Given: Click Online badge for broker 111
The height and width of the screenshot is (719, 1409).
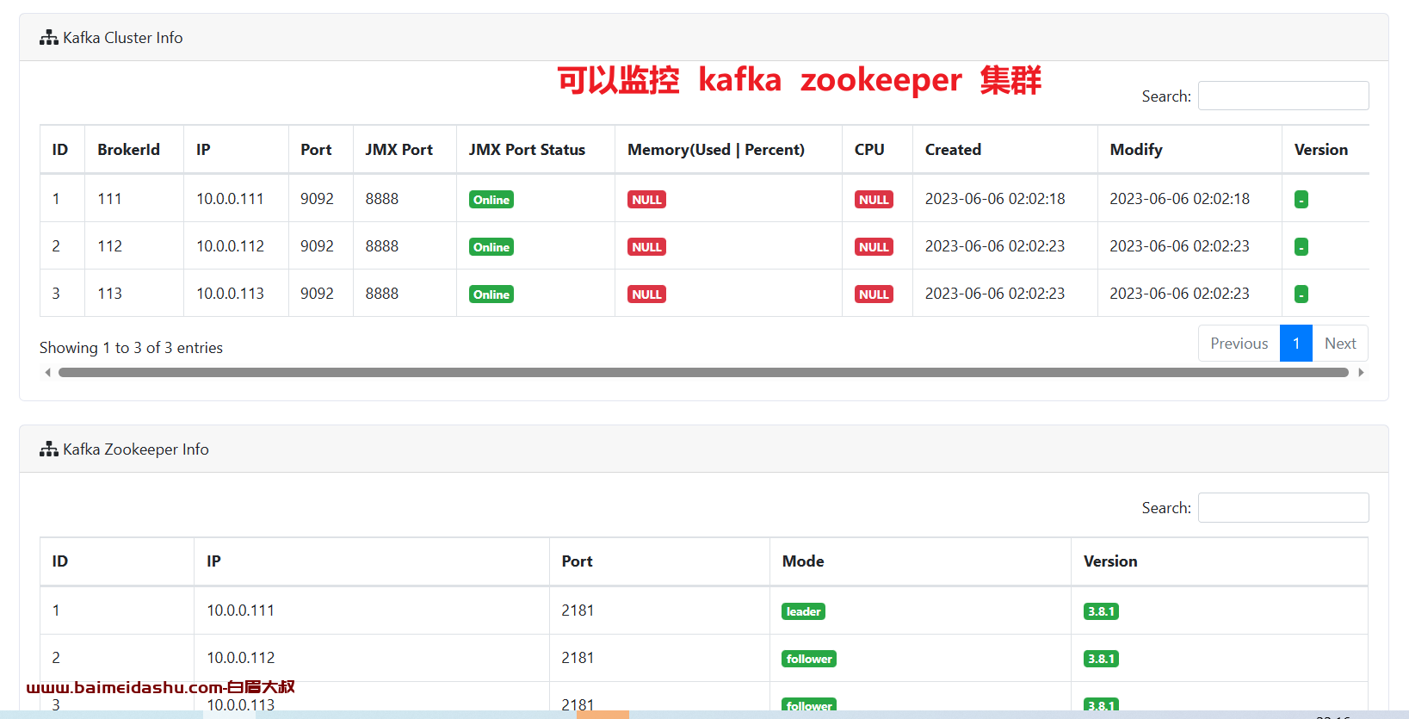Looking at the screenshot, I should (x=491, y=200).
